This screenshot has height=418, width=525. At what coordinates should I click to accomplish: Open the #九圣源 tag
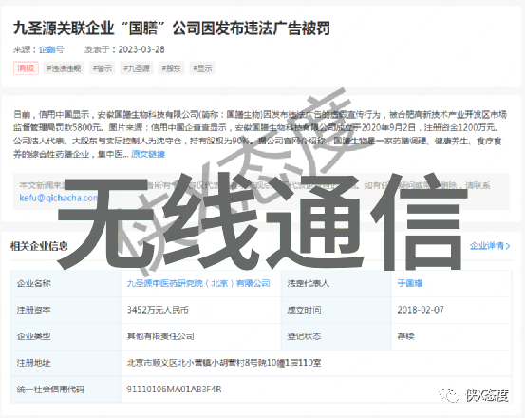(x=137, y=68)
